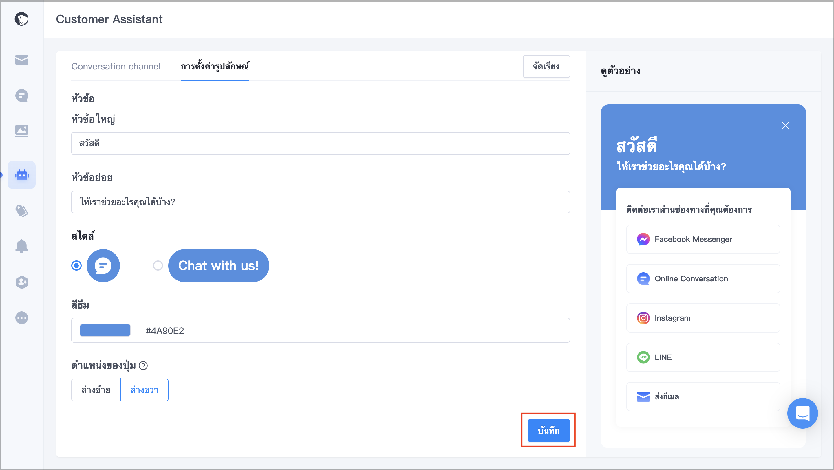Click the floating chat launcher button
This screenshot has width=834, height=470.
(802, 413)
